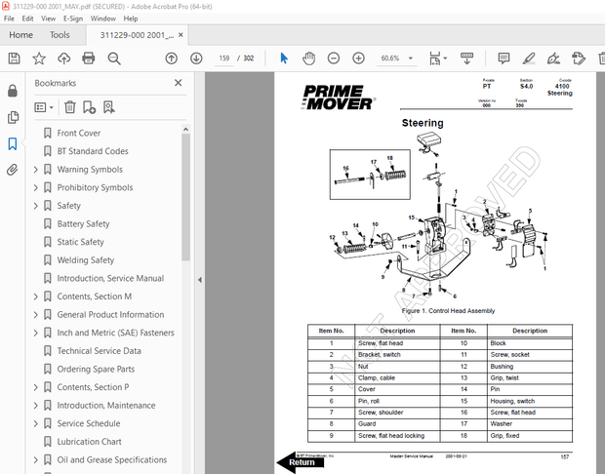Jump to Welding Safety bookmark
The width and height of the screenshot is (605, 474).
86,260
